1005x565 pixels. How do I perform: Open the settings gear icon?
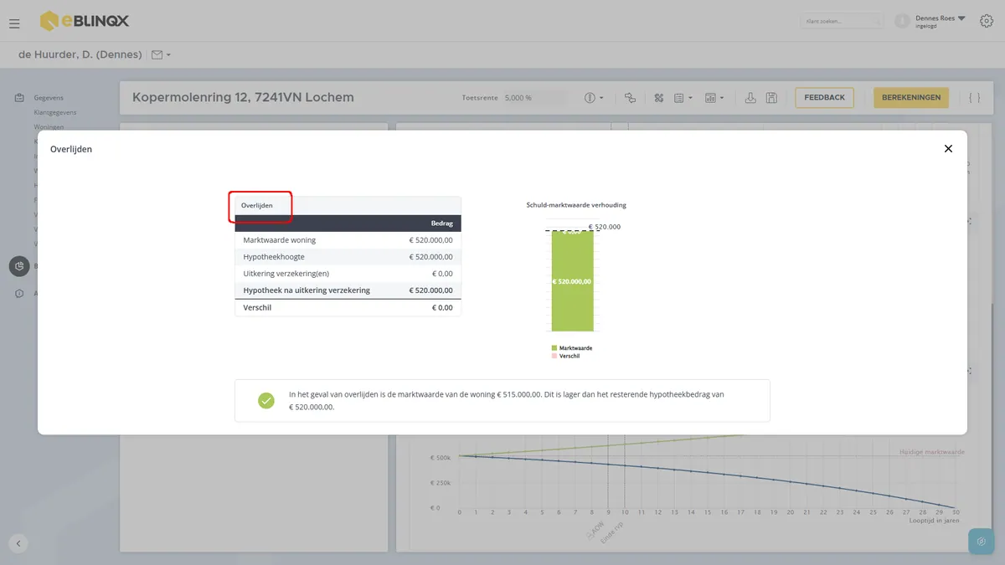[x=986, y=21]
